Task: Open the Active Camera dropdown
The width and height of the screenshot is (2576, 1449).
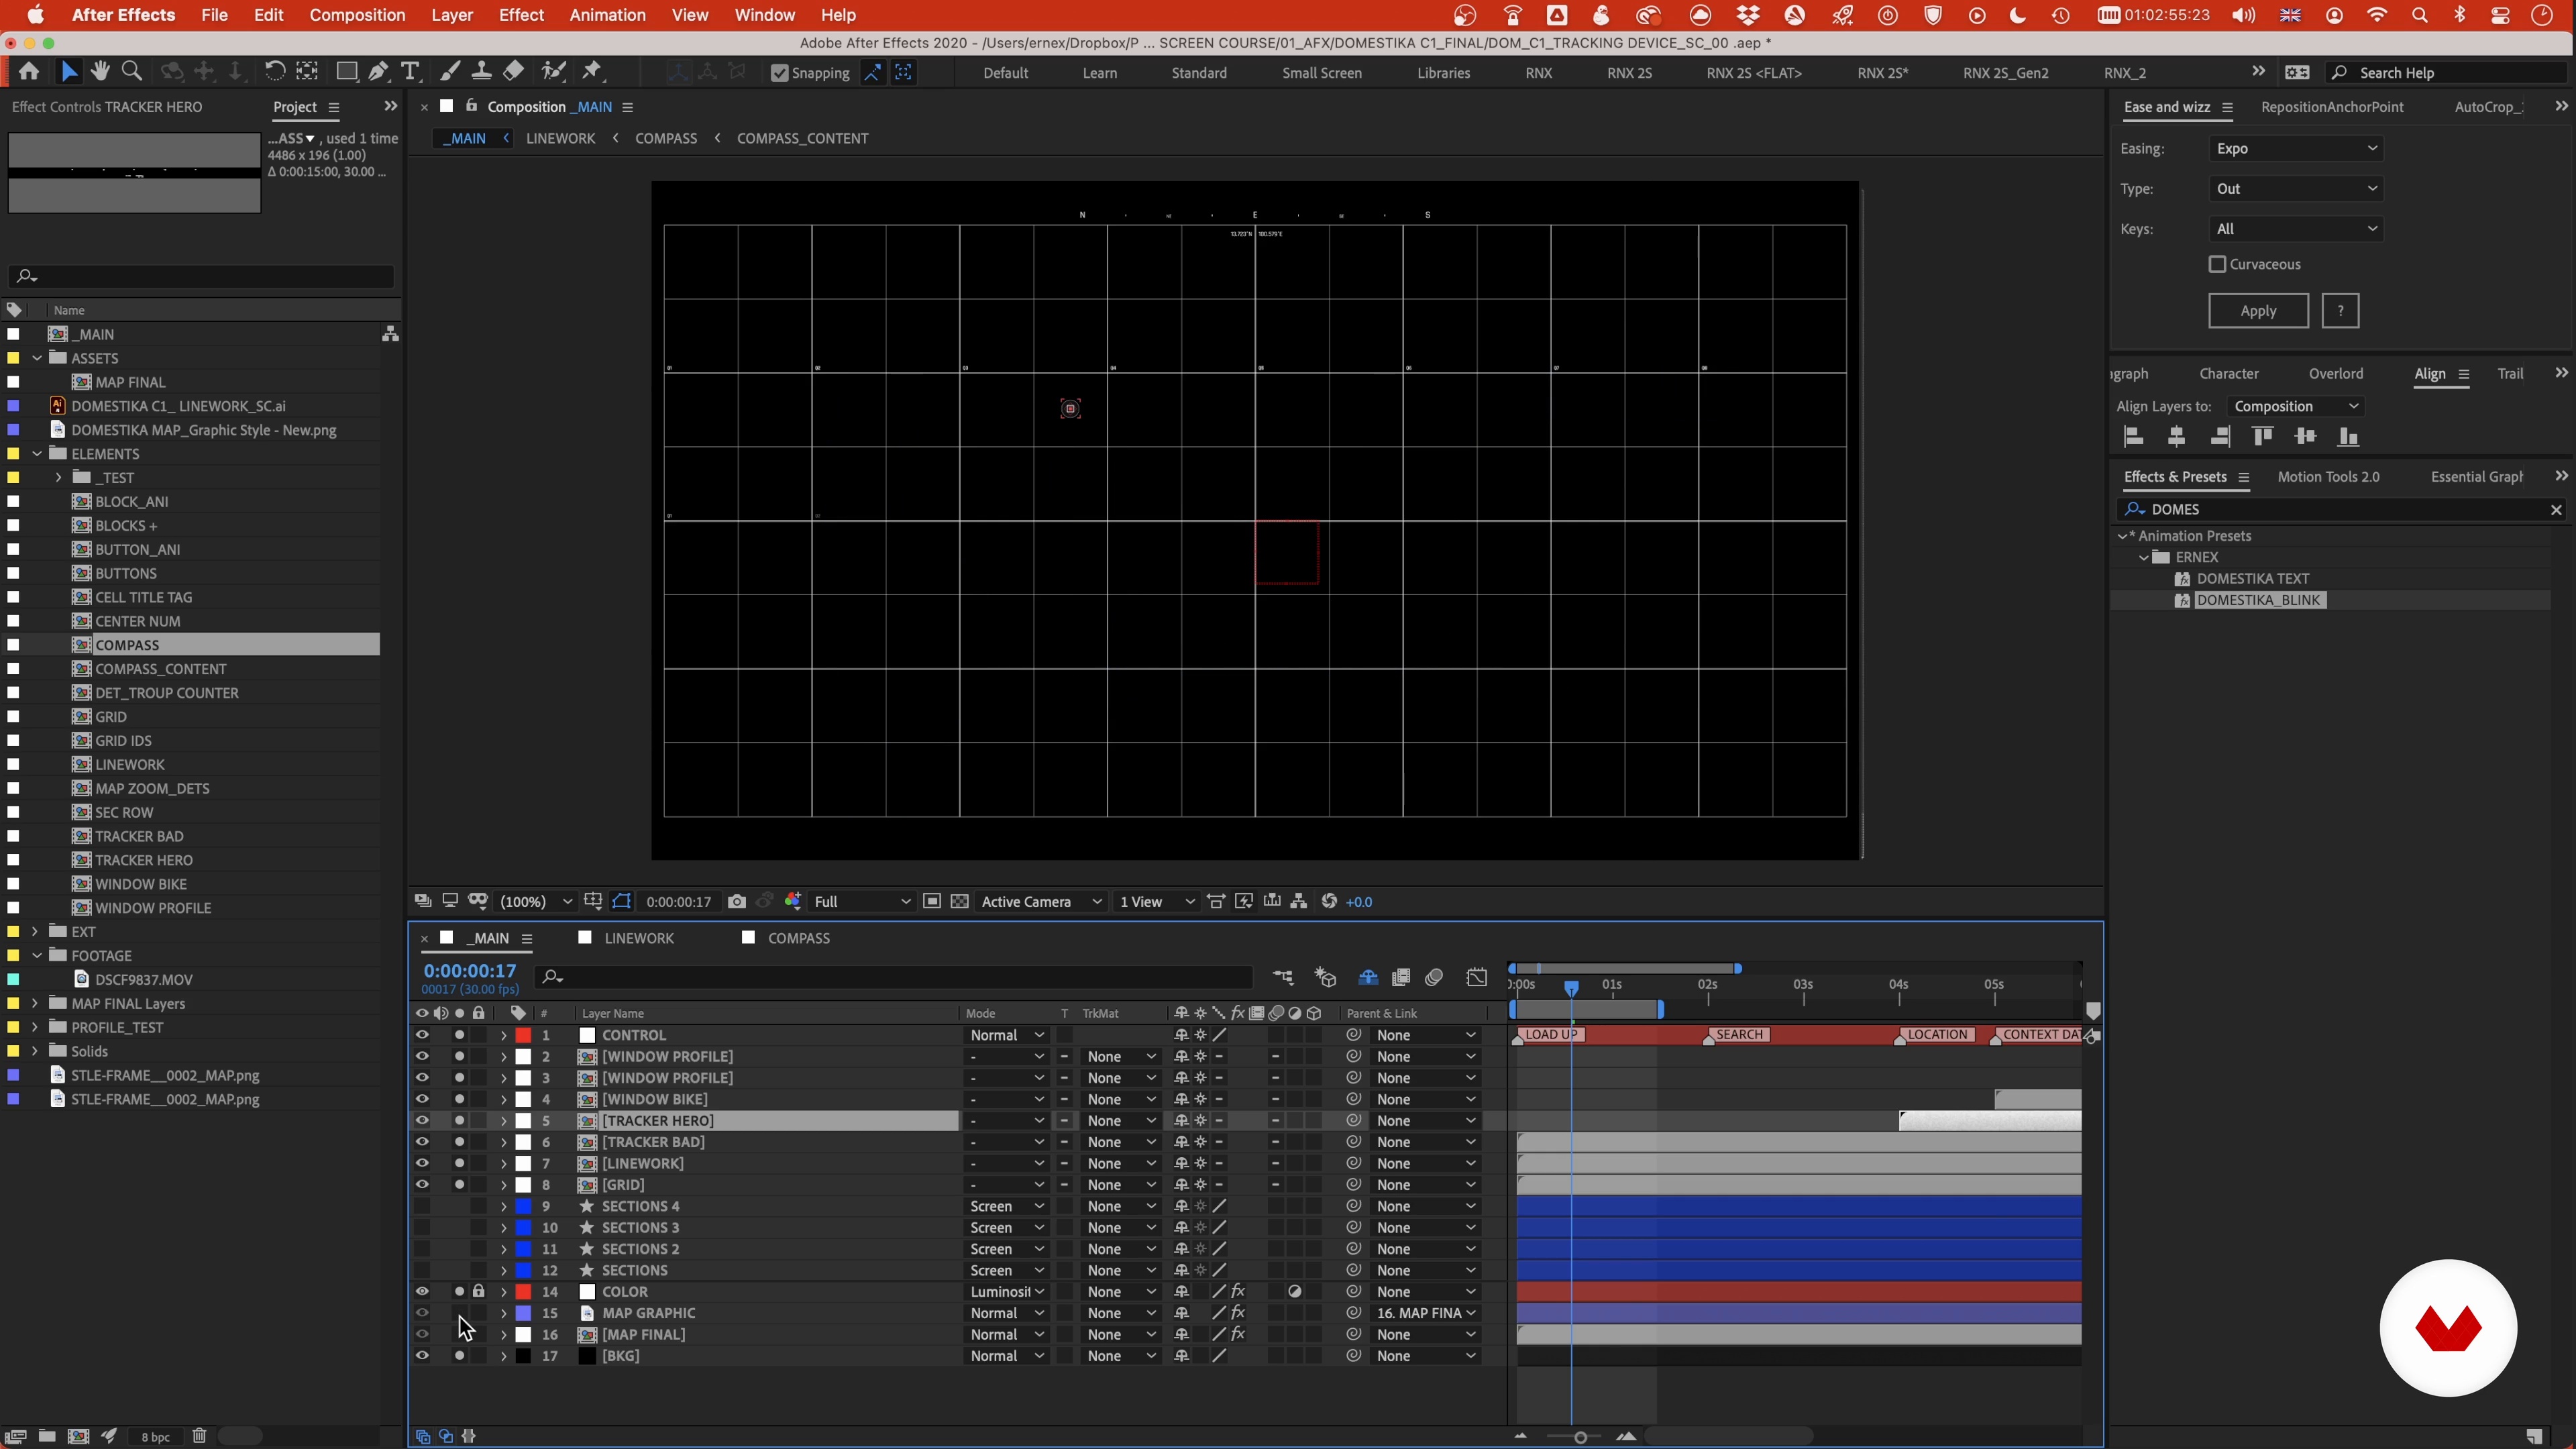Action: (x=1041, y=902)
